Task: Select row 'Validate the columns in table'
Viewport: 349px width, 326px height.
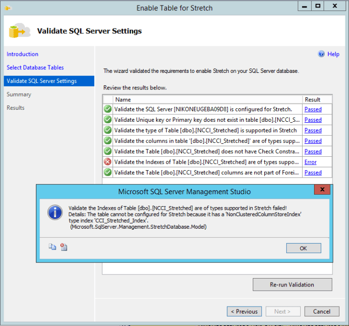Action: pyautogui.click(x=217, y=141)
